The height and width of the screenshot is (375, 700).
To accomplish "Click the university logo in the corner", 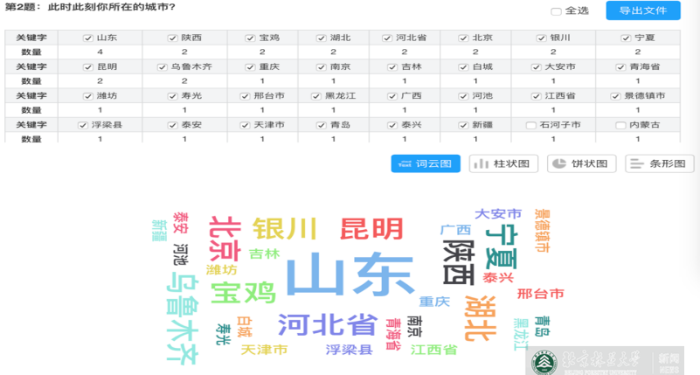I will point(543,360).
